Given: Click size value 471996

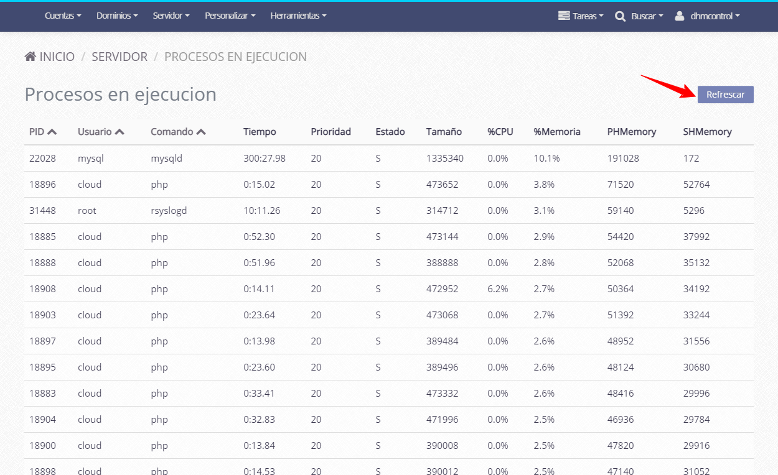Looking at the screenshot, I should pos(442,420).
